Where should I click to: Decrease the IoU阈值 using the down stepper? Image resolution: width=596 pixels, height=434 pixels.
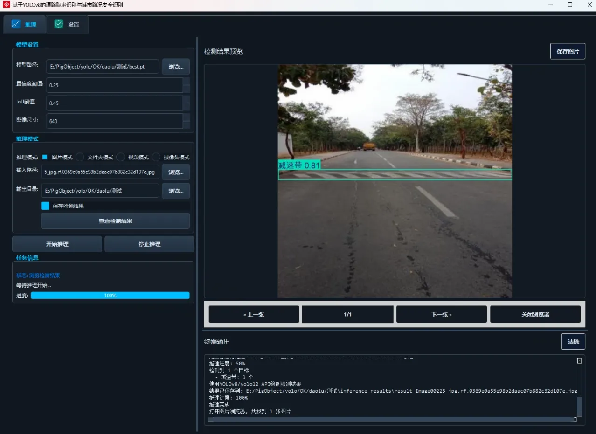186,107
